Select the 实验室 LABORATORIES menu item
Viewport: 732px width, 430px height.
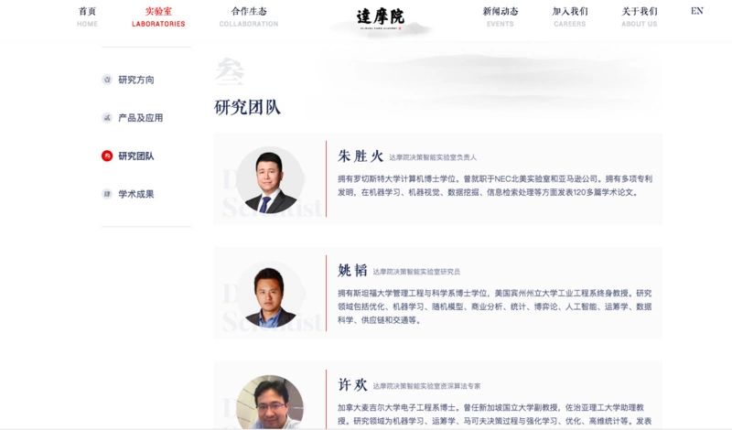(x=158, y=16)
